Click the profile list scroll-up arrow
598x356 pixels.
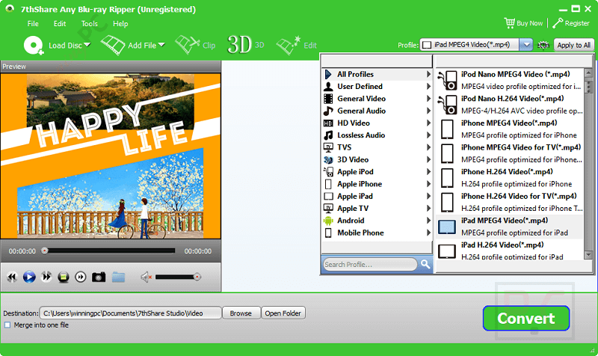click(588, 73)
